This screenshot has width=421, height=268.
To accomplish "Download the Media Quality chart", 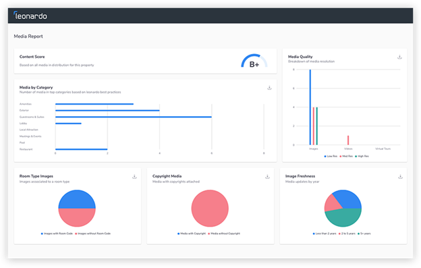I will pyautogui.click(x=399, y=57).
